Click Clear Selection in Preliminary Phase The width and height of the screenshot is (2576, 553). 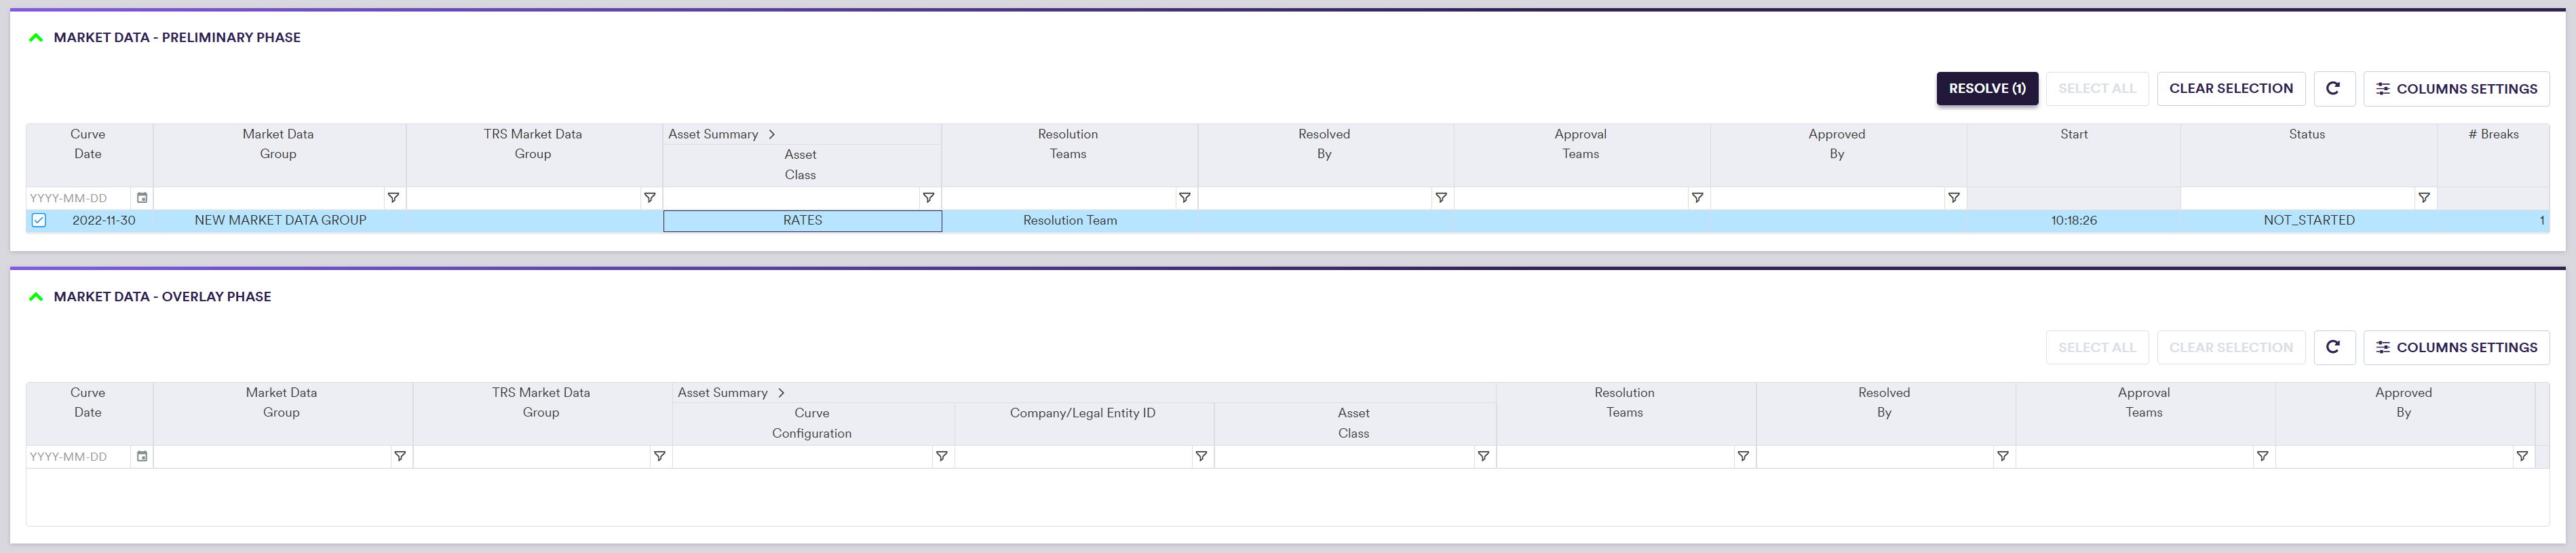pos(2230,88)
